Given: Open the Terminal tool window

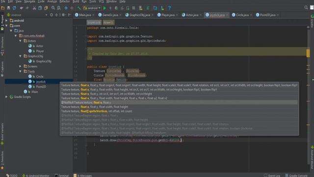Looking at the screenshot, I should pyautogui.click(x=62, y=176).
